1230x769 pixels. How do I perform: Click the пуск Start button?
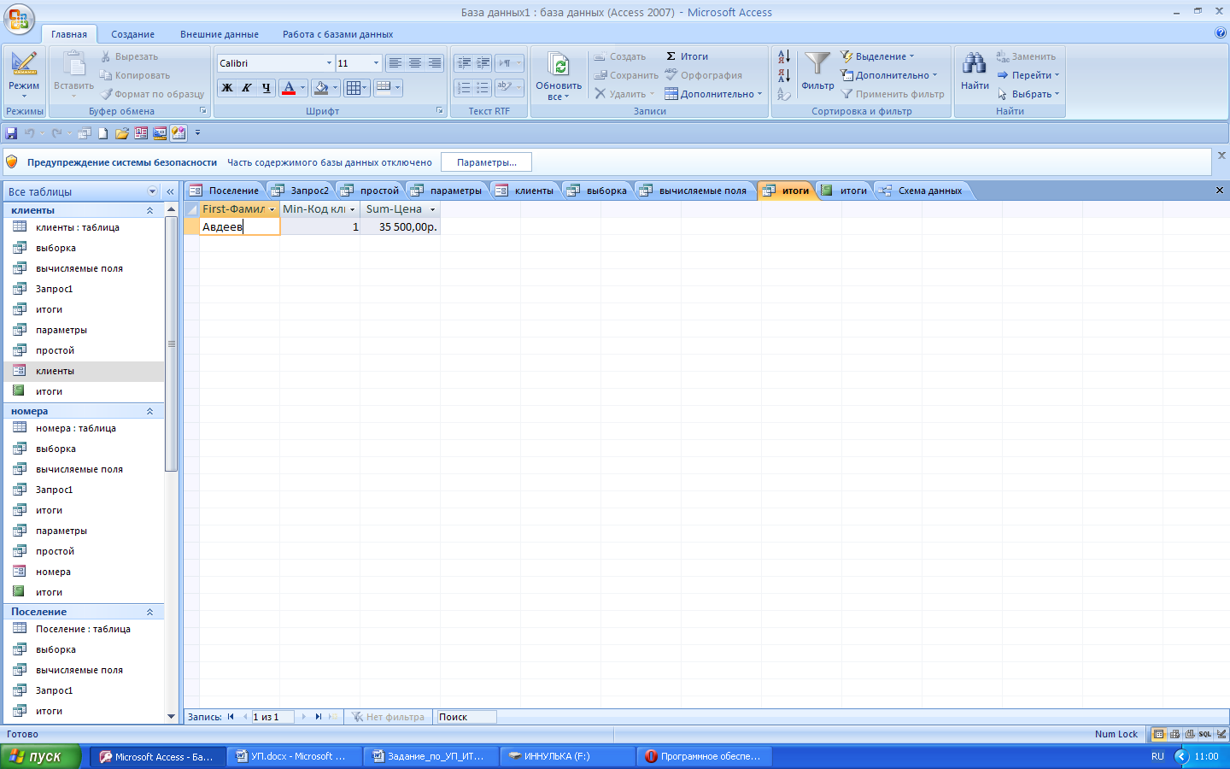coord(41,756)
